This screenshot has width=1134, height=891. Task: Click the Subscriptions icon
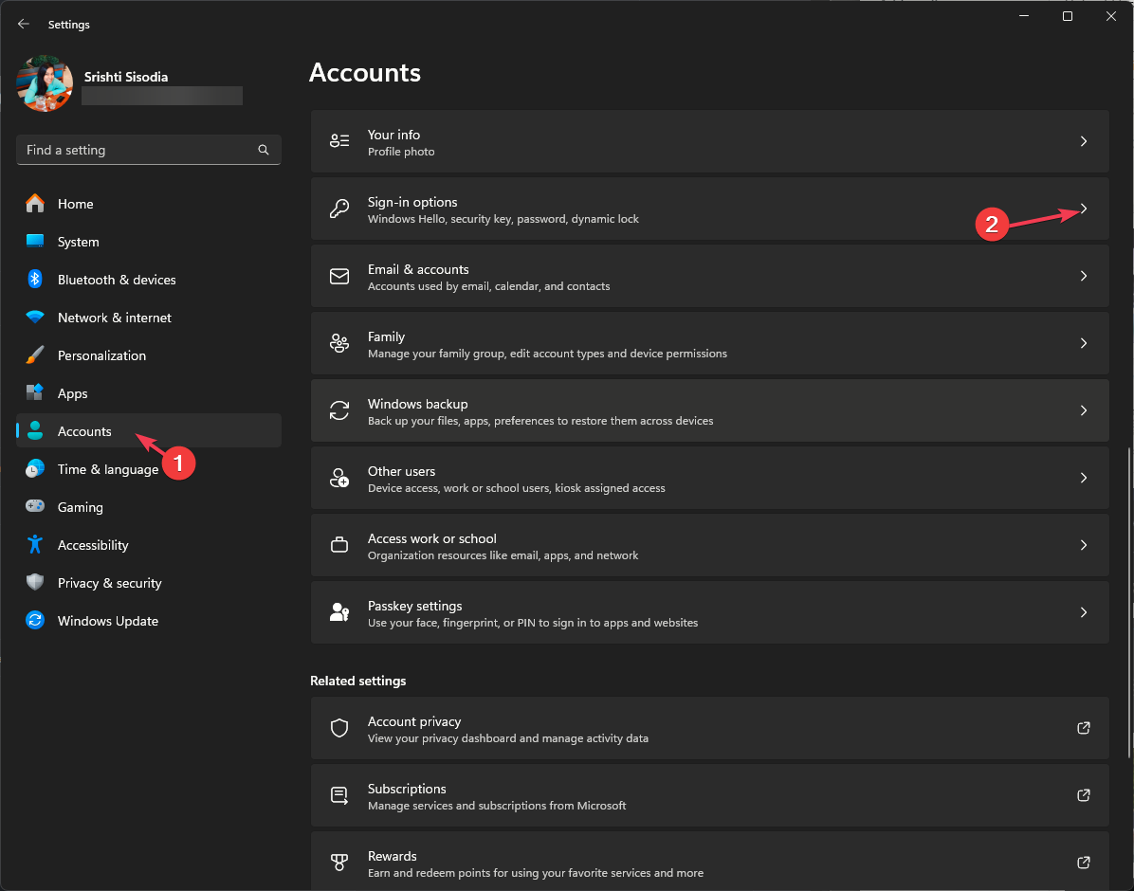tap(339, 795)
